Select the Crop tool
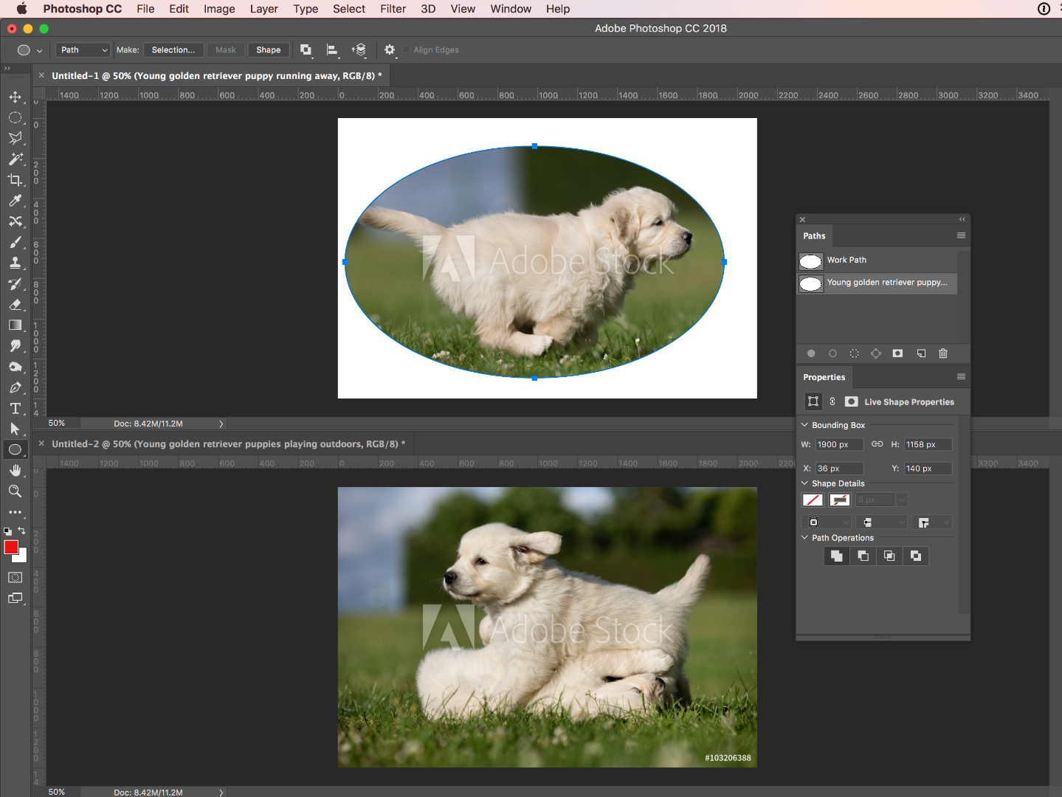Viewport: 1062px width, 797px height. (15, 179)
